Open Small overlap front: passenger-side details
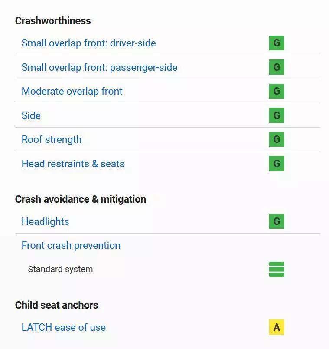329x349 pixels. [x=99, y=67]
